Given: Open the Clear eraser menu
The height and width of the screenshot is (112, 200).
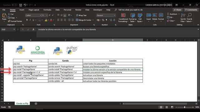Looking at the screenshot, I should point(171,21).
